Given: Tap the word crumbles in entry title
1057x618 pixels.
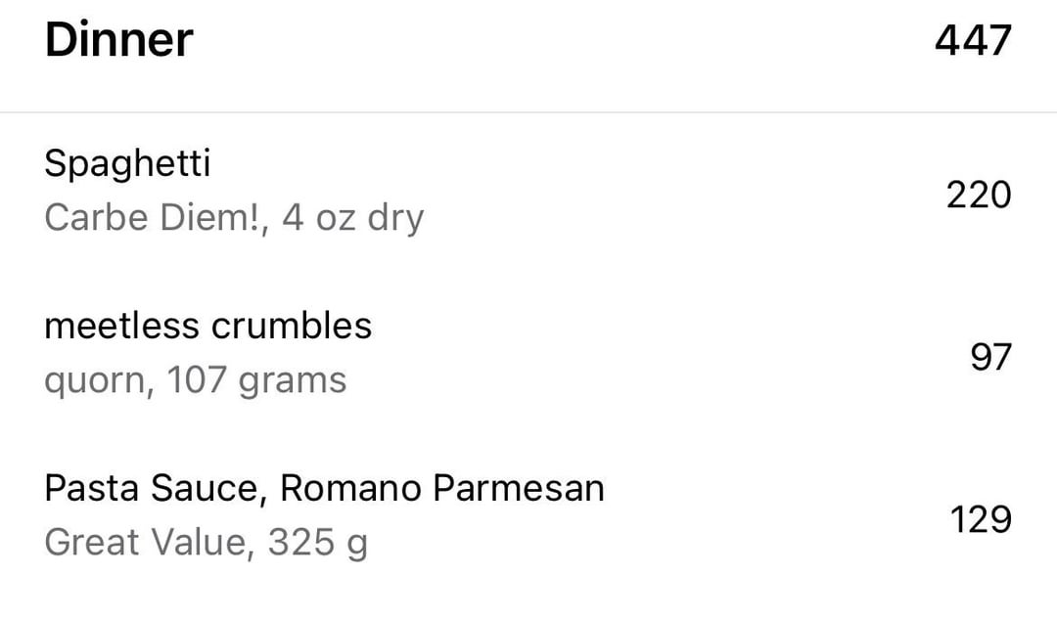Looking at the screenshot, I should (292, 326).
